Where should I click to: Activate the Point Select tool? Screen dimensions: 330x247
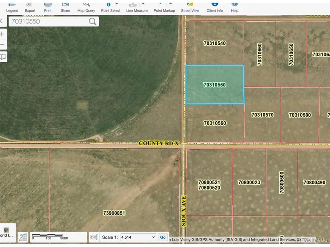click(109, 7)
